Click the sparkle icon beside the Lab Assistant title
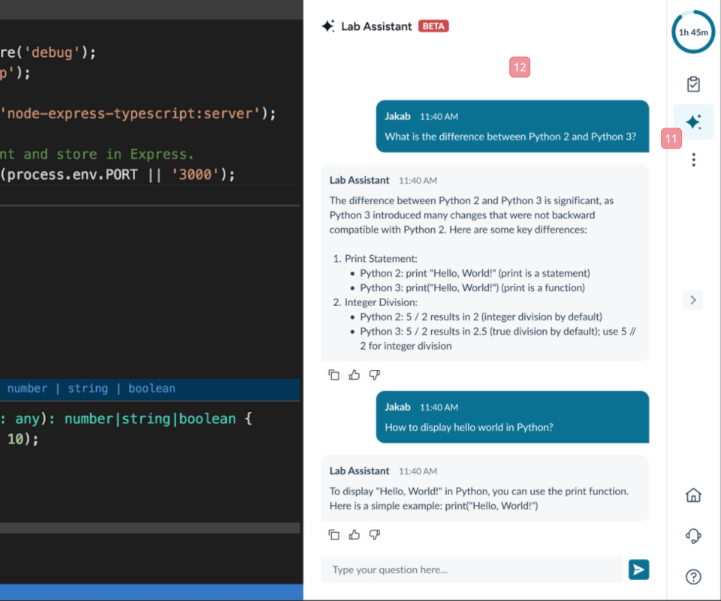Viewport: 721px width, 601px height. click(328, 26)
